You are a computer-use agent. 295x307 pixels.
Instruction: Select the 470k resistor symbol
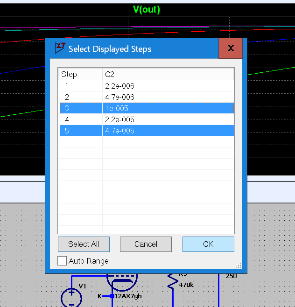[173, 281]
